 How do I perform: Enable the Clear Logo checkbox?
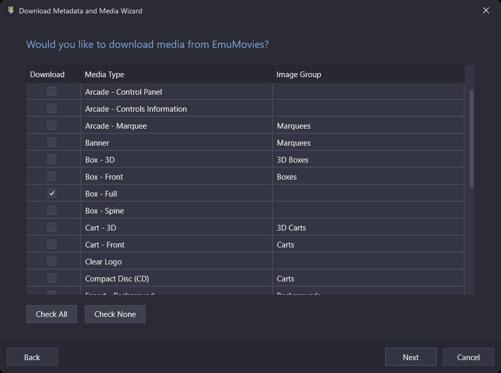click(52, 261)
